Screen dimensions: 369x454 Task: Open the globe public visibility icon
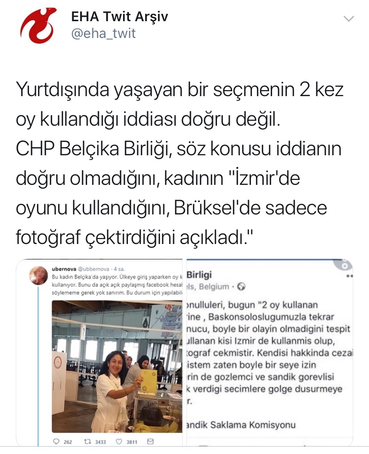241,286
